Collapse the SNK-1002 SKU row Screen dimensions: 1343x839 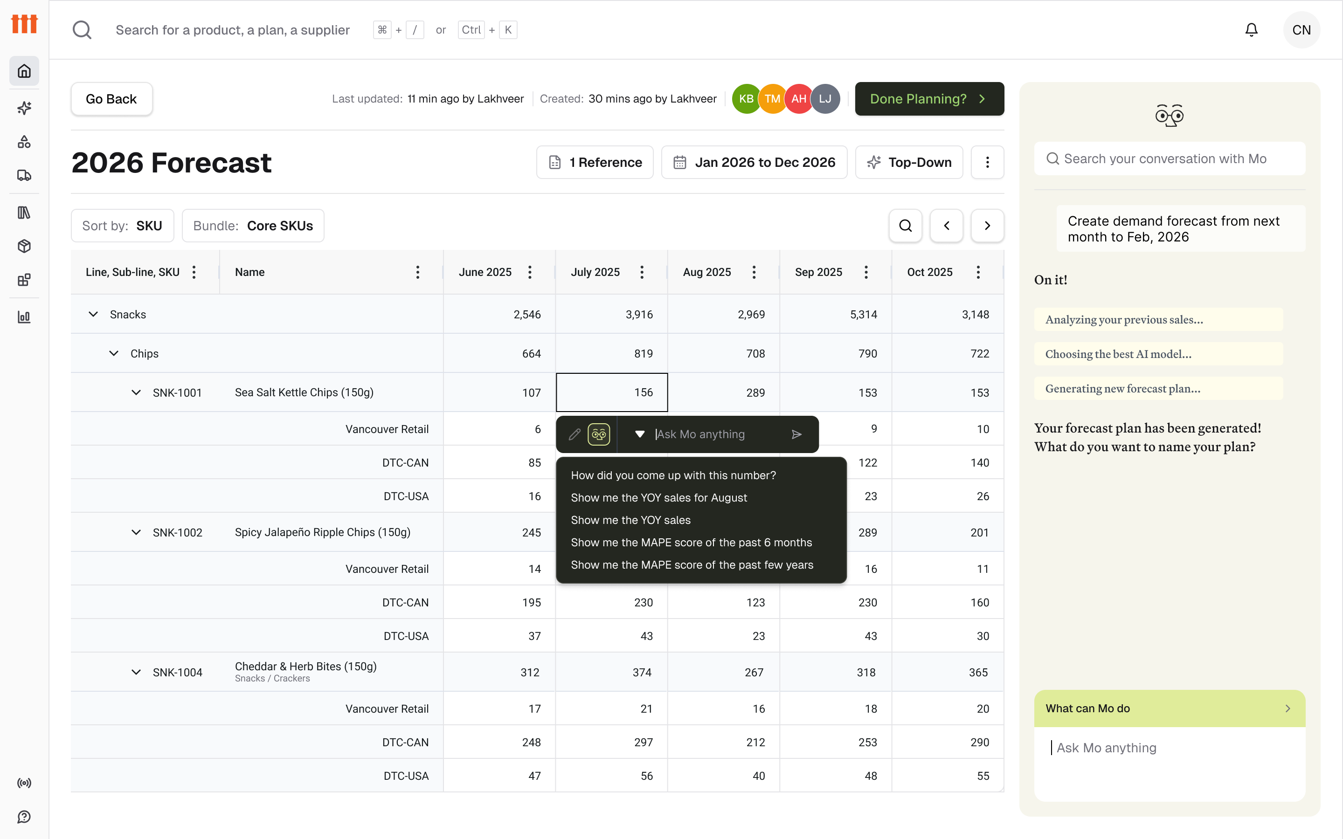[136, 533]
